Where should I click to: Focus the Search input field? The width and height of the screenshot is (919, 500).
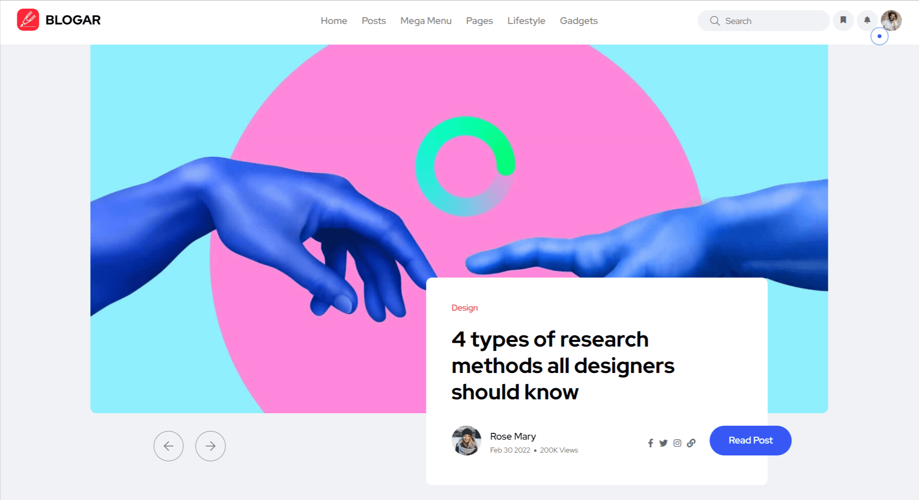(x=764, y=21)
